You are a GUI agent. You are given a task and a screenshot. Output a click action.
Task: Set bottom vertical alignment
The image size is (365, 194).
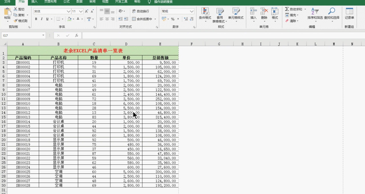[x=113, y=11]
